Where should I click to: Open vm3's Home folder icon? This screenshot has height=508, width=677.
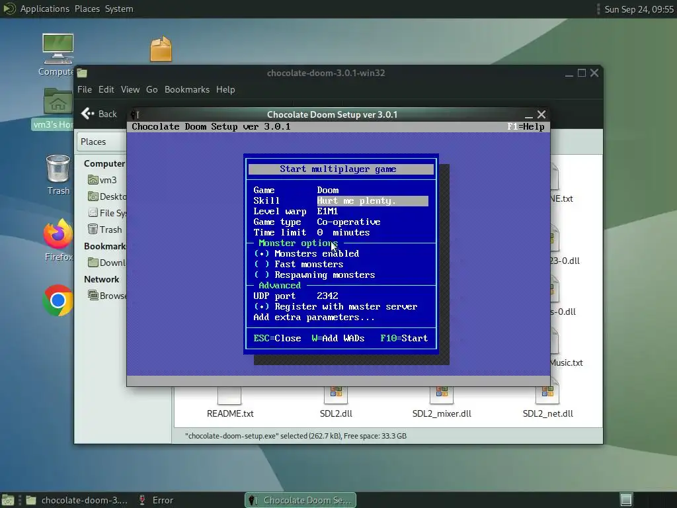click(x=58, y=101)
